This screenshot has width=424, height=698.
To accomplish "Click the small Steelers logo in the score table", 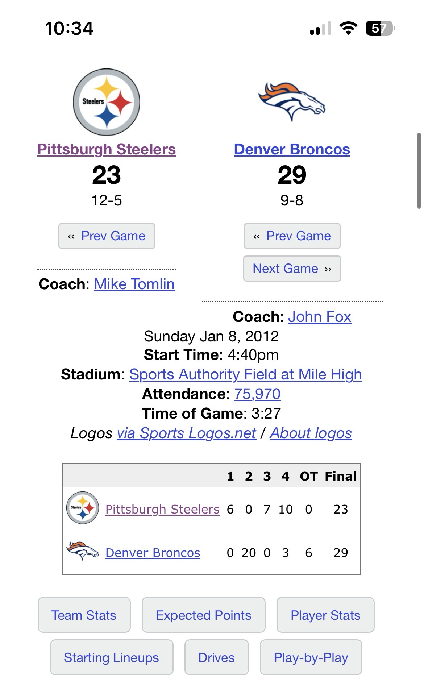I will pyautogui.click(x=83, y=508).
